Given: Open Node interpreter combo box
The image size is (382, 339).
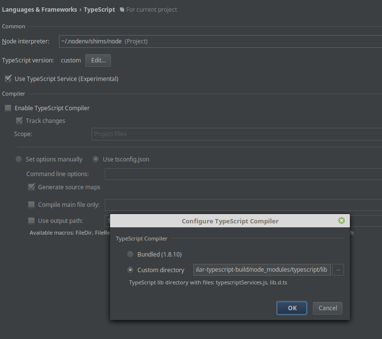Looking at the screenshot, I should point(220,41).
